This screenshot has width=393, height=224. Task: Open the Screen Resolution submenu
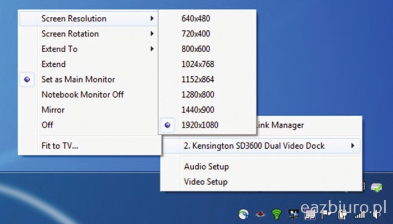pos(89,19)
